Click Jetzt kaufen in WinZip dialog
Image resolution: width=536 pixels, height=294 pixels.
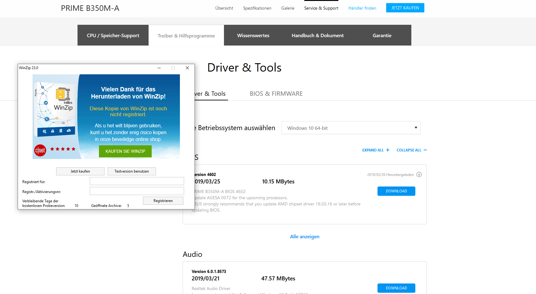point(80,171)
